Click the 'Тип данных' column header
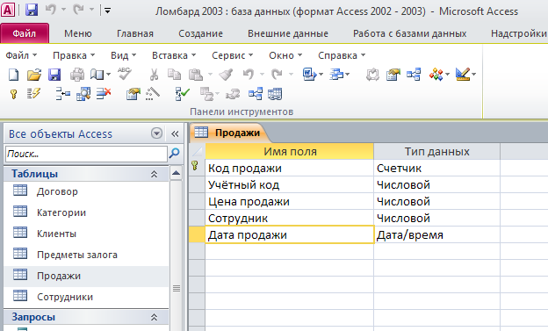Image resolution: width=548 pixels, height=331 pixels. point(436,151)
